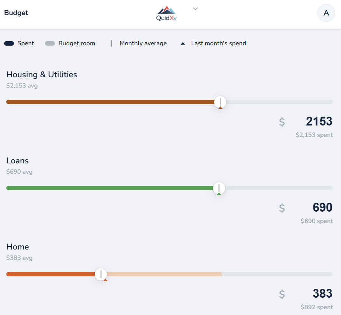
Task: Click the Budget page title
Action: click(16, 13)
